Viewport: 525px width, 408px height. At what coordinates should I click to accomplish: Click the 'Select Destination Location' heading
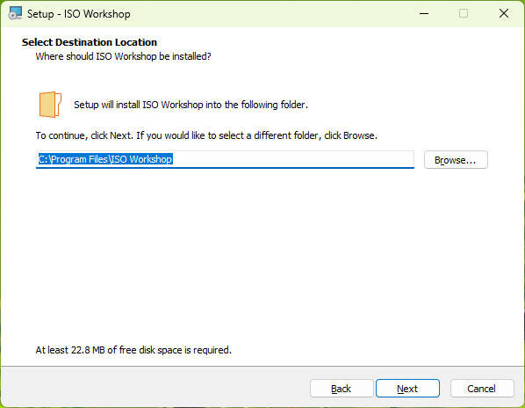click(x=90, y=42)
